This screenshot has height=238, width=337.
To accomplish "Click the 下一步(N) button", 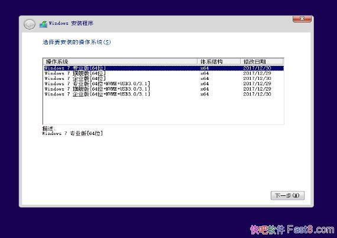I will (x=287, y=195).
